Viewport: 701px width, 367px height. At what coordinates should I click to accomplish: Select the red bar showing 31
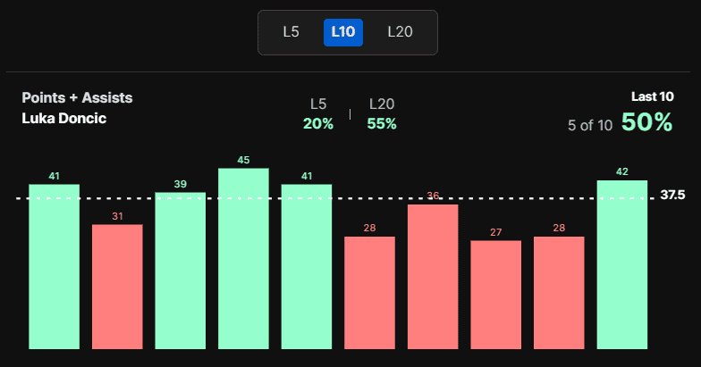tap(117, 286)
